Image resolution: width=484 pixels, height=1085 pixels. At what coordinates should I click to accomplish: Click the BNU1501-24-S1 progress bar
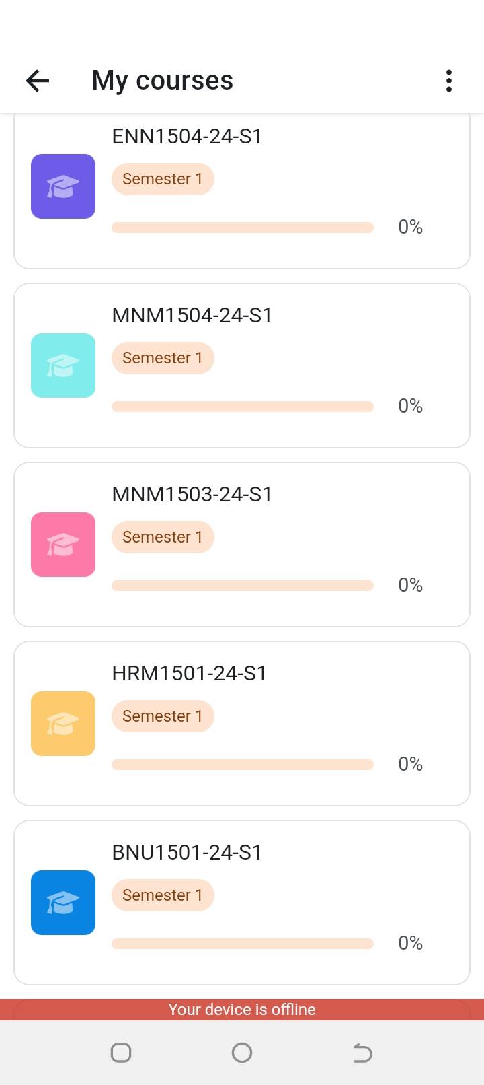point(243,944)
